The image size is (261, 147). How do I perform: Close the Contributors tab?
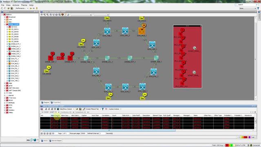[x=73, y=112]
